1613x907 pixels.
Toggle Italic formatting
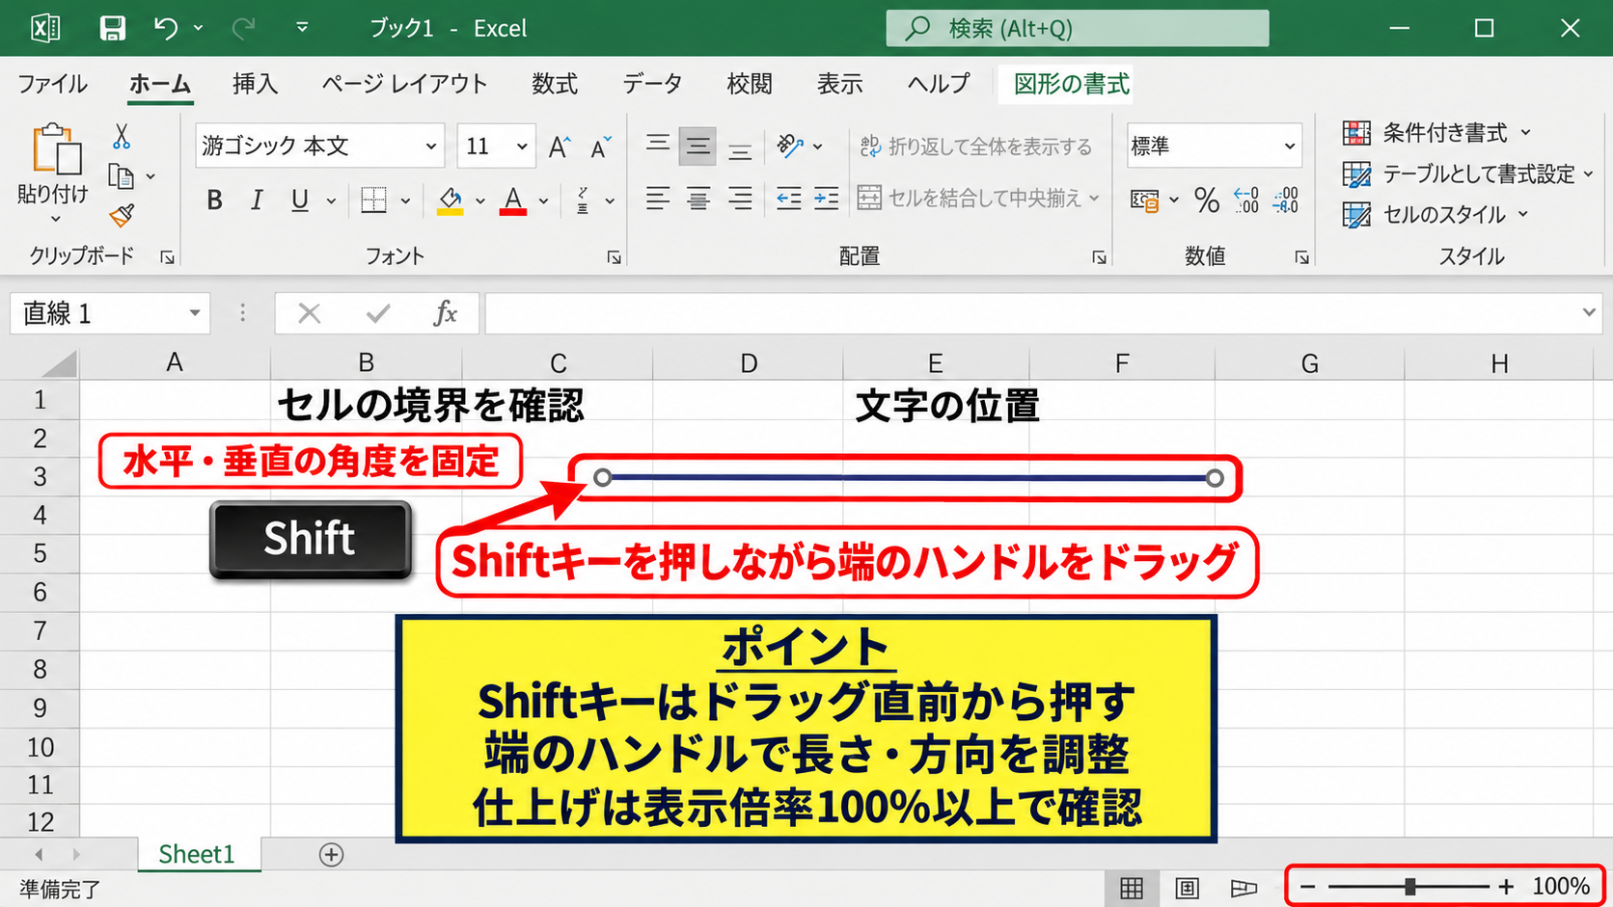coord(257,200)
